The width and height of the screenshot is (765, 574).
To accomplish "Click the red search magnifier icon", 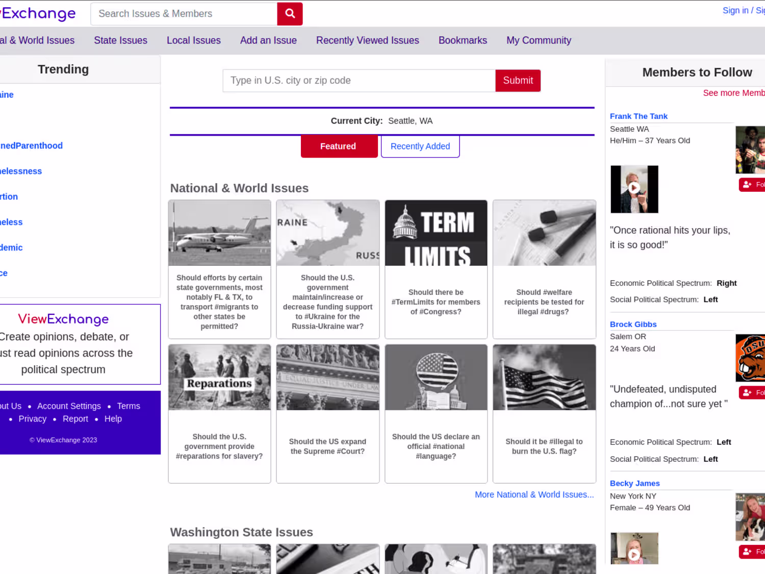I will pyautogui.click(x=290, y=14).
